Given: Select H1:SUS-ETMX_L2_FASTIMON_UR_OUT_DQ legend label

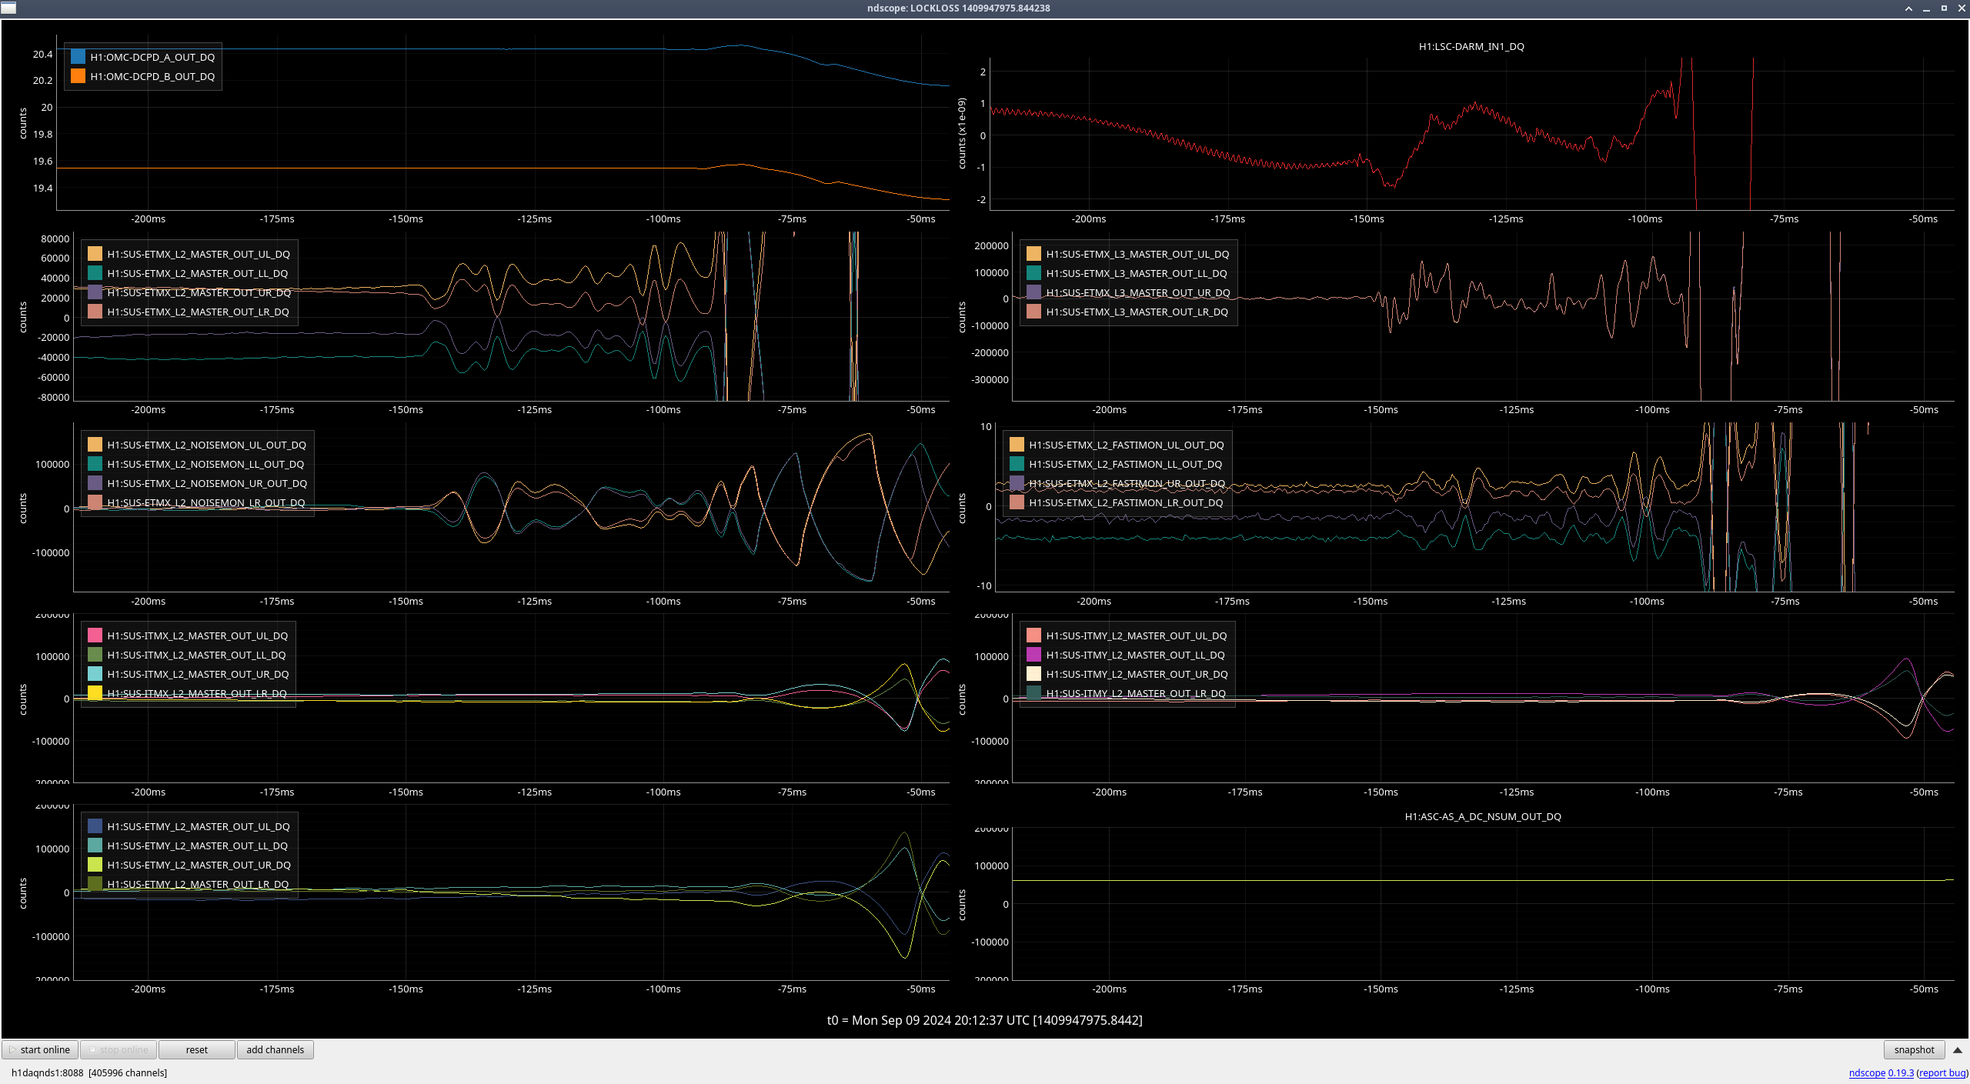Looking at the screenshot, I should (x=1127, y=484).
